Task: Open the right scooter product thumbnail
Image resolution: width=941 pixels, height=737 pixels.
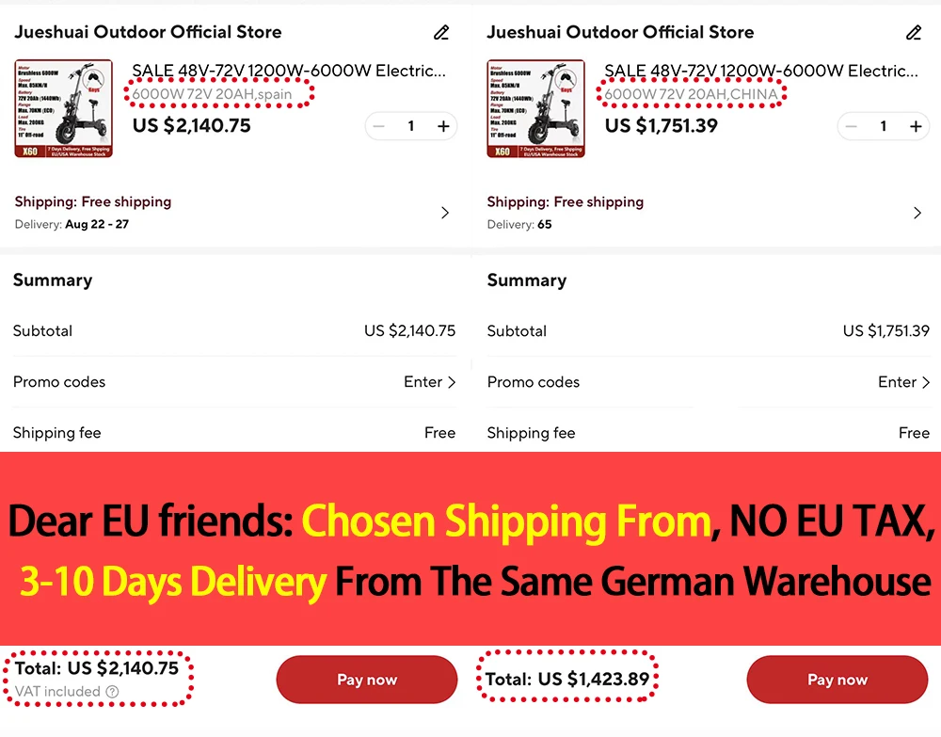Action: 536,108
